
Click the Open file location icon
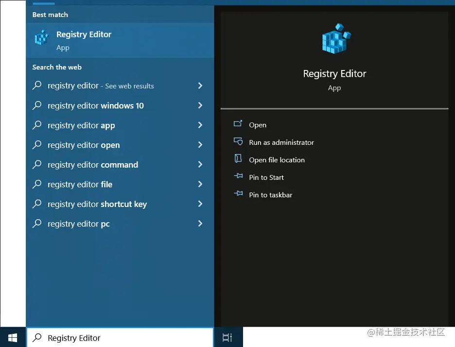[x=238, y=158]
